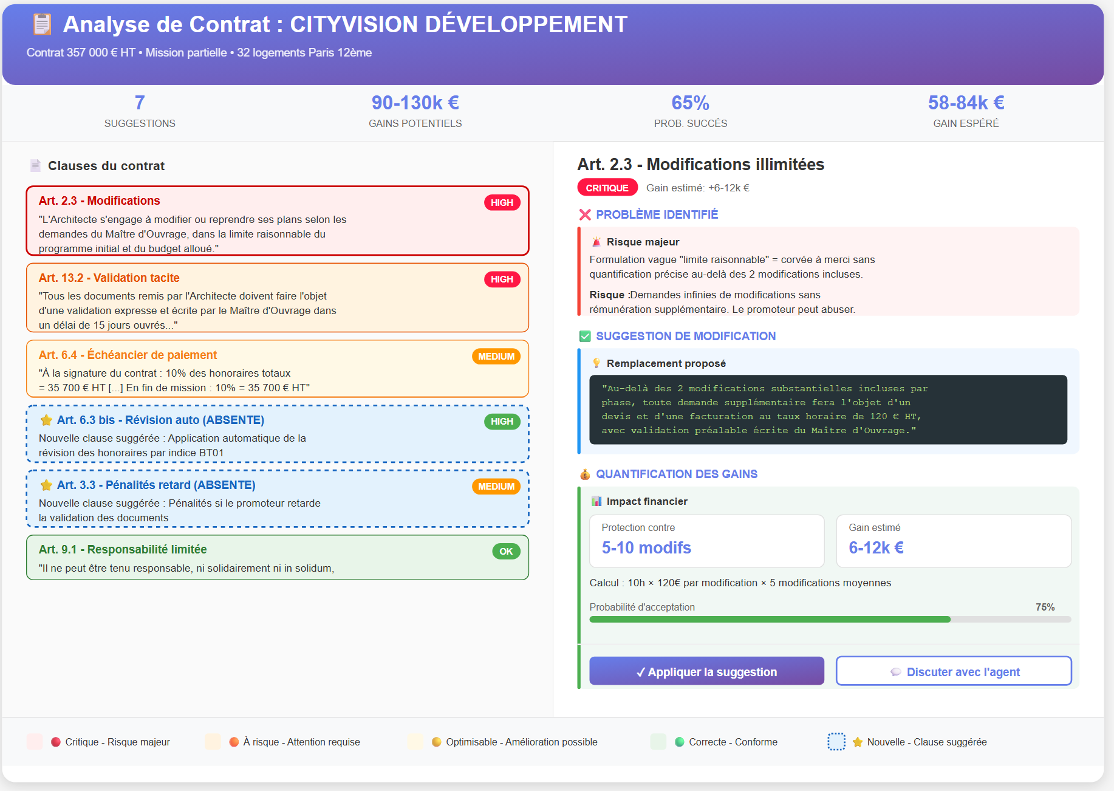Screen dimensions: 1114x791
Task: Click the Discuter avec l'agent button
Action: click(953, 671)
